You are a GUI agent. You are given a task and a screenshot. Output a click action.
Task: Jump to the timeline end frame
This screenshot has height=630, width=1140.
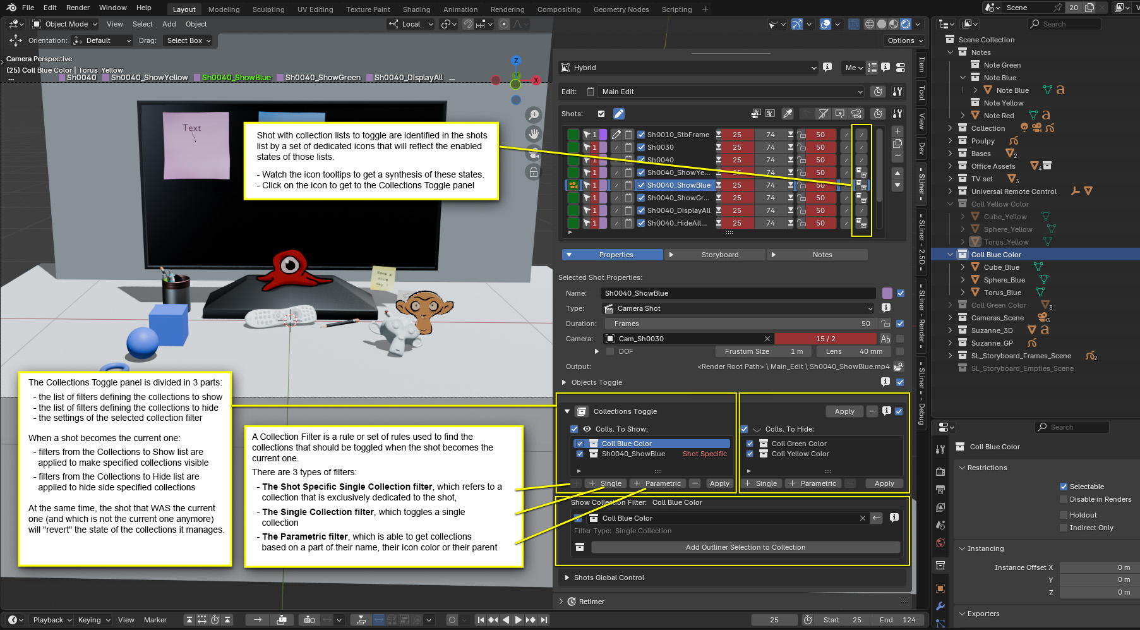click(544, 620)
